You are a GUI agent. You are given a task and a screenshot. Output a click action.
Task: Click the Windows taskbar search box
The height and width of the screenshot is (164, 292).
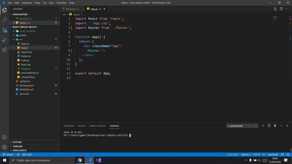click(x=42, y=160)
